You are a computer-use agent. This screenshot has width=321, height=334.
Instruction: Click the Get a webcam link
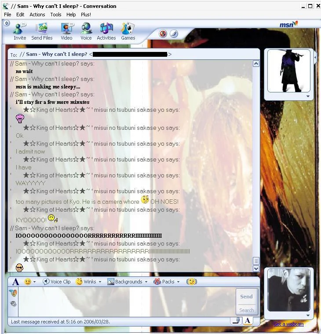tap(288, 324)
